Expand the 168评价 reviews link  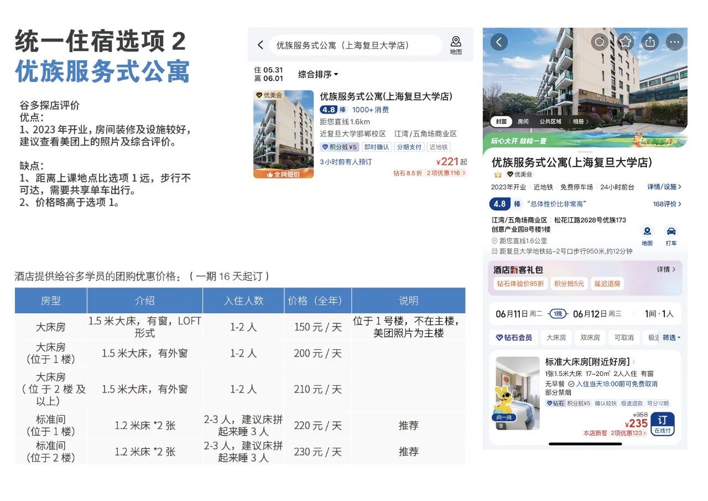coord(667,204)
